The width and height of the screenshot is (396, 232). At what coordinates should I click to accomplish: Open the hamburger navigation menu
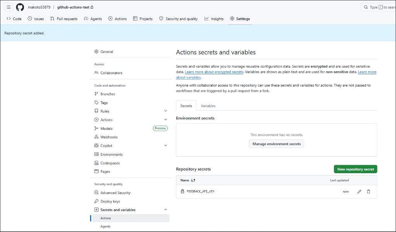coord(9,7)
